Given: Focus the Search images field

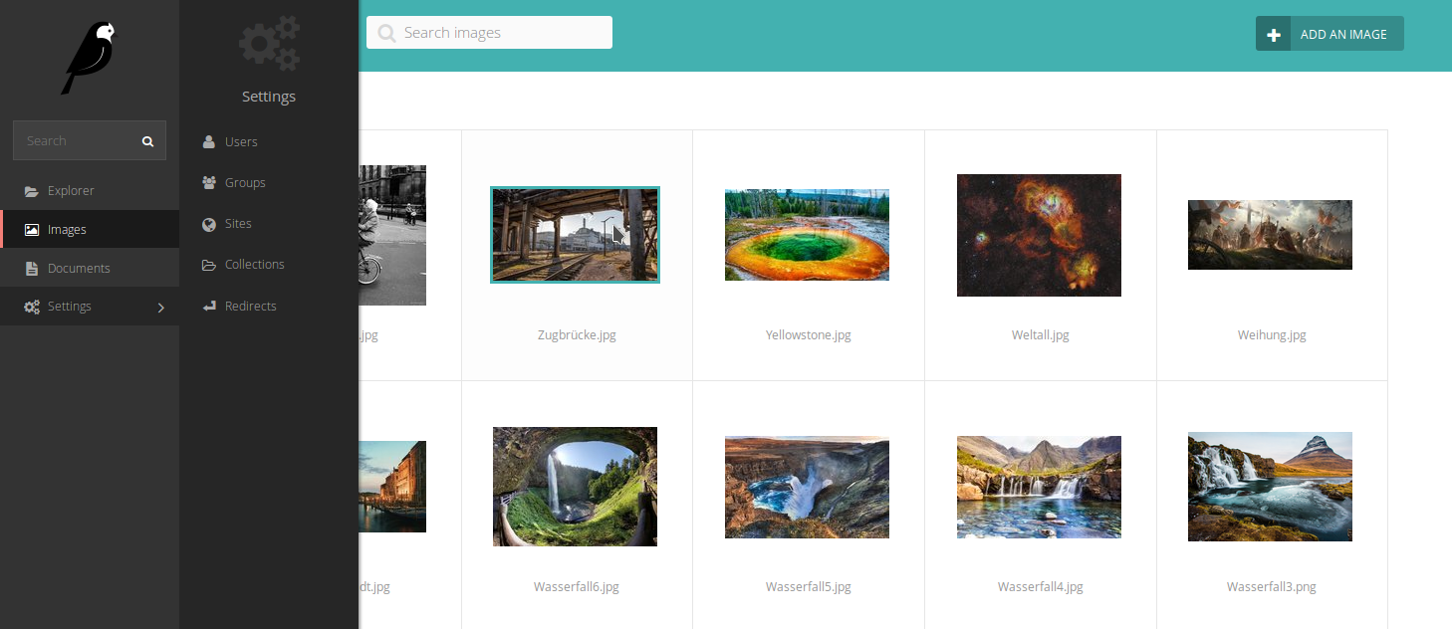Looking at the screenshot, I should 489,33.
